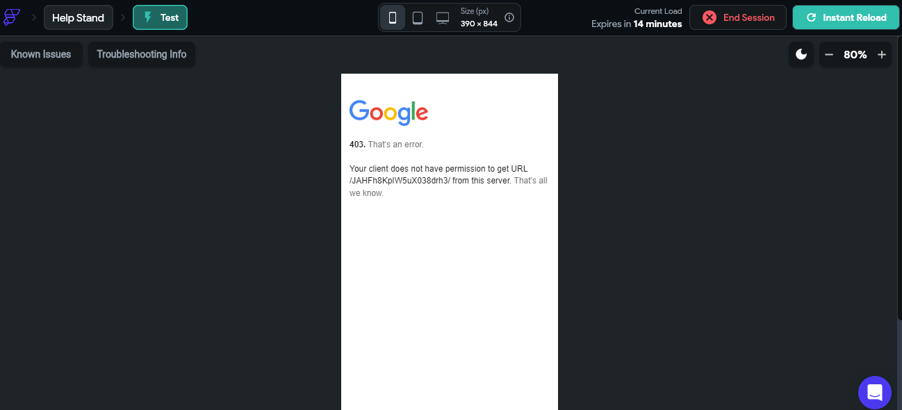Increase zoom with plus button
902x410 pixels.
[882, 54]
